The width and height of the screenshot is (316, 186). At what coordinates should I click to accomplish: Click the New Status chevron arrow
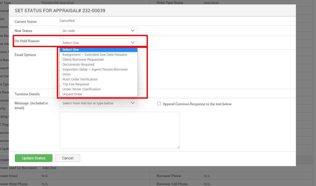tap(133, 30)
